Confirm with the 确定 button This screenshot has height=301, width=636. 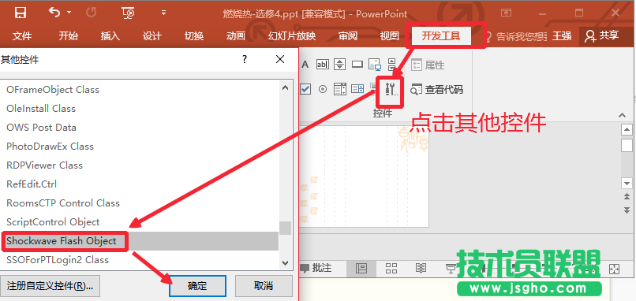(x=197, y=286)
